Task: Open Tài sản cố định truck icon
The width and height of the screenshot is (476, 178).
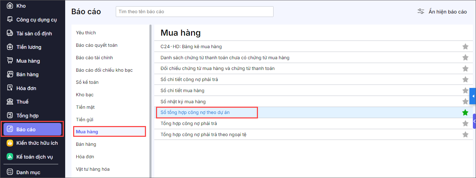Action: [x=10, y=33]
